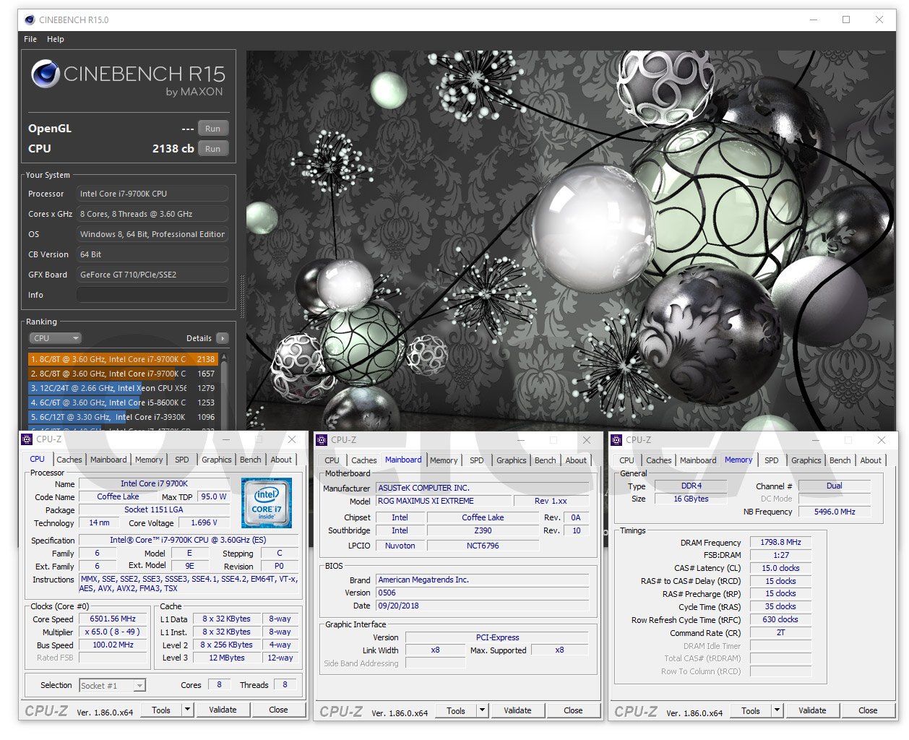
Task: Open the CPU ranking type dropdown
Action: 55,338
